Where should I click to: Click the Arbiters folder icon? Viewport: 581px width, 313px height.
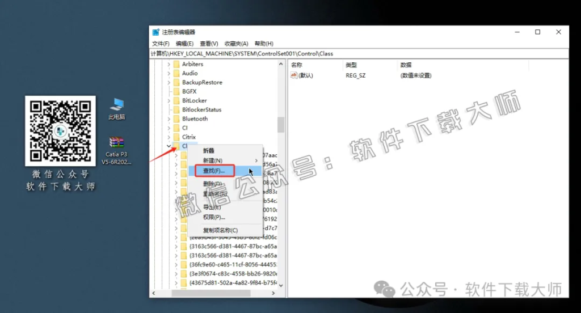(x=176, y=64)
